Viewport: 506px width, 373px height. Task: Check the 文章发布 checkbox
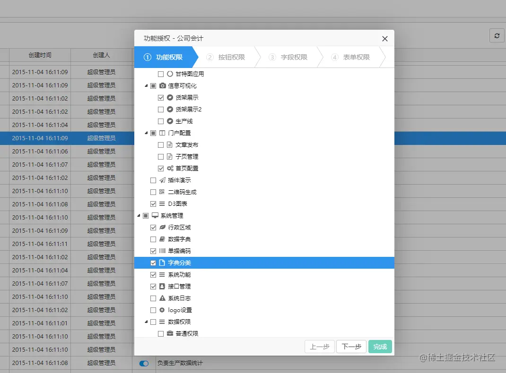[x=161, y=145]
